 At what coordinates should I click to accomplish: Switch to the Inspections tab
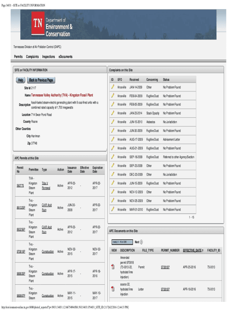49,57
